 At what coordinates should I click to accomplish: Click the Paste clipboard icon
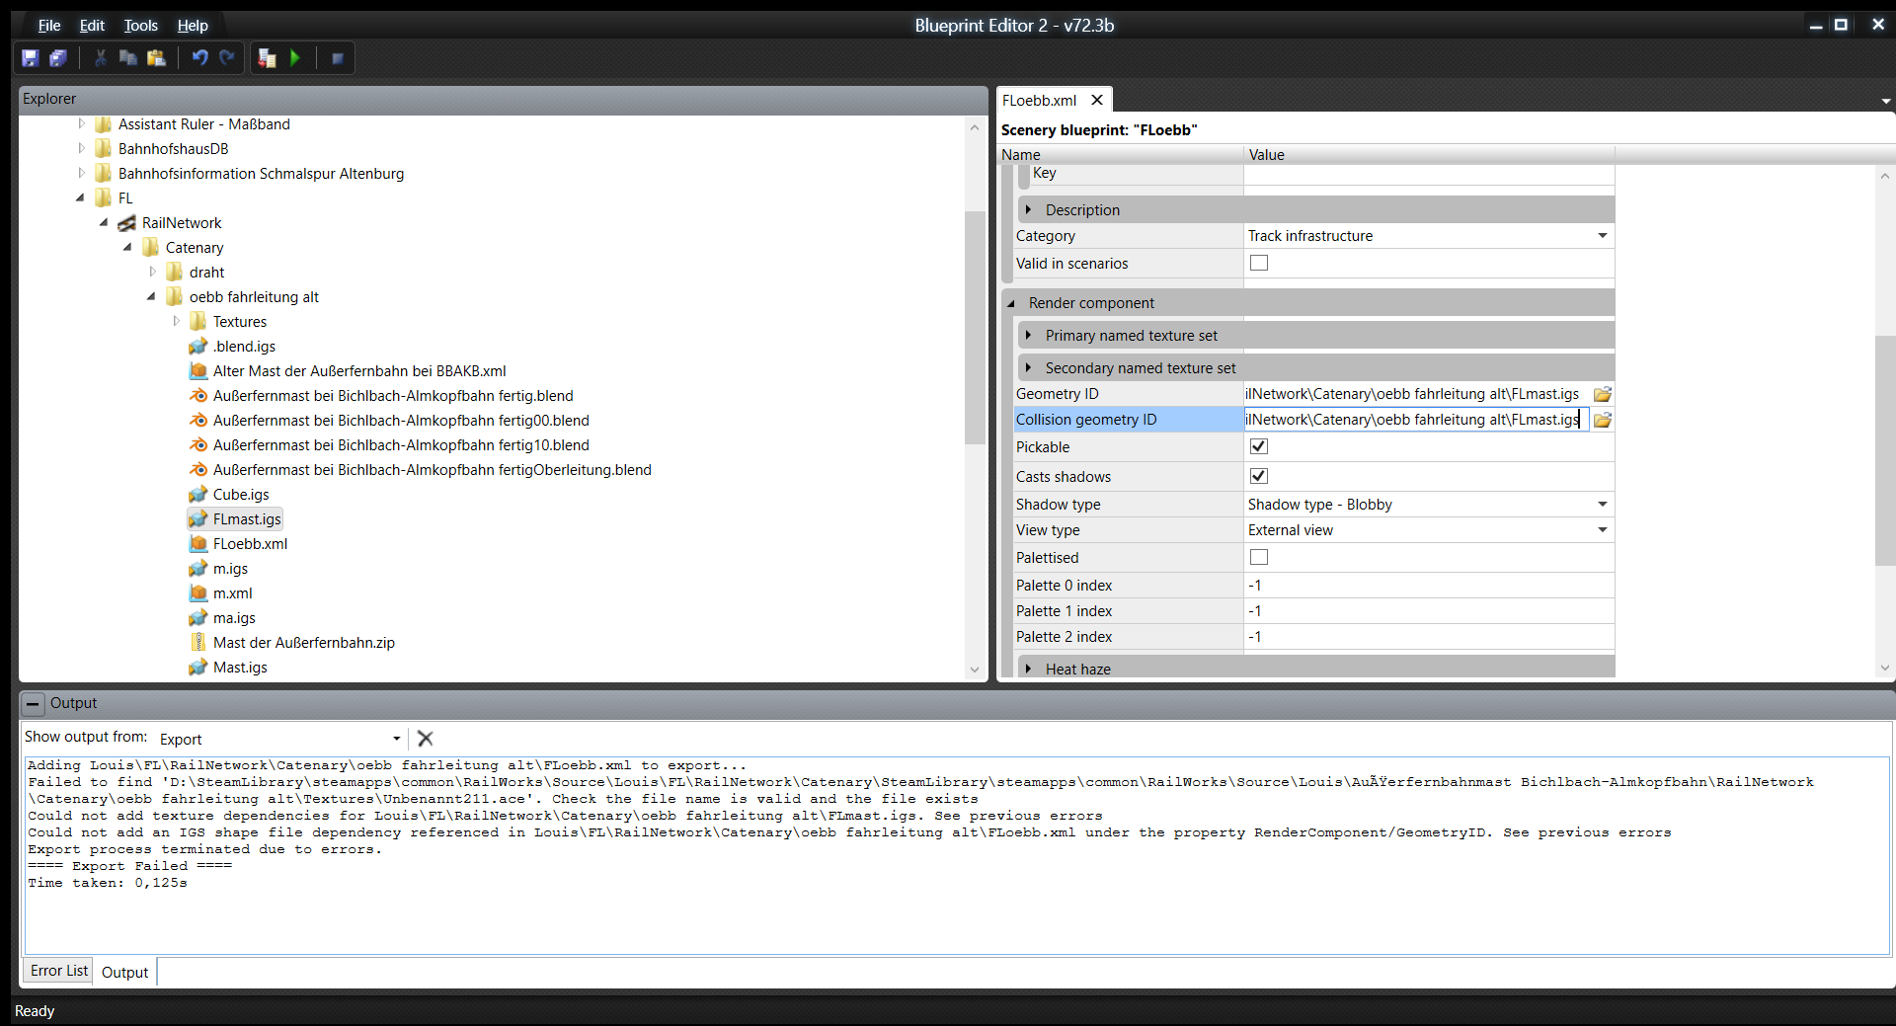tap(156, 58)
